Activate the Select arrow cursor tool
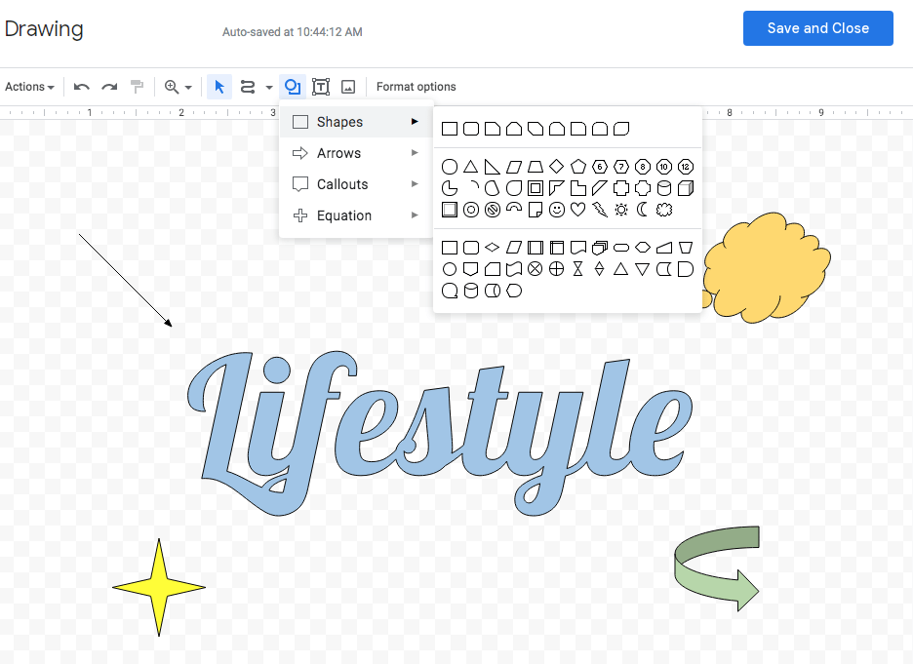Viewport: 913px width, 664px height. pyautogui.click(x=219, y=87)
